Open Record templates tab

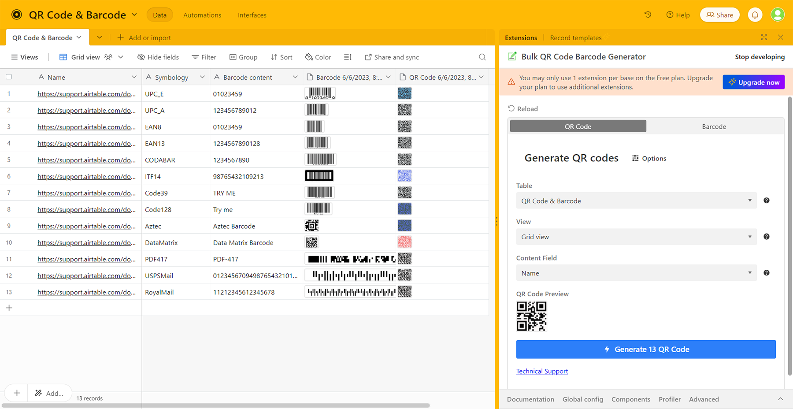click(x=575, y=37)
